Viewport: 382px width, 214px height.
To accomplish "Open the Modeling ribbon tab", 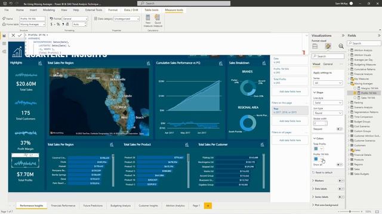I will click(49, 10).
